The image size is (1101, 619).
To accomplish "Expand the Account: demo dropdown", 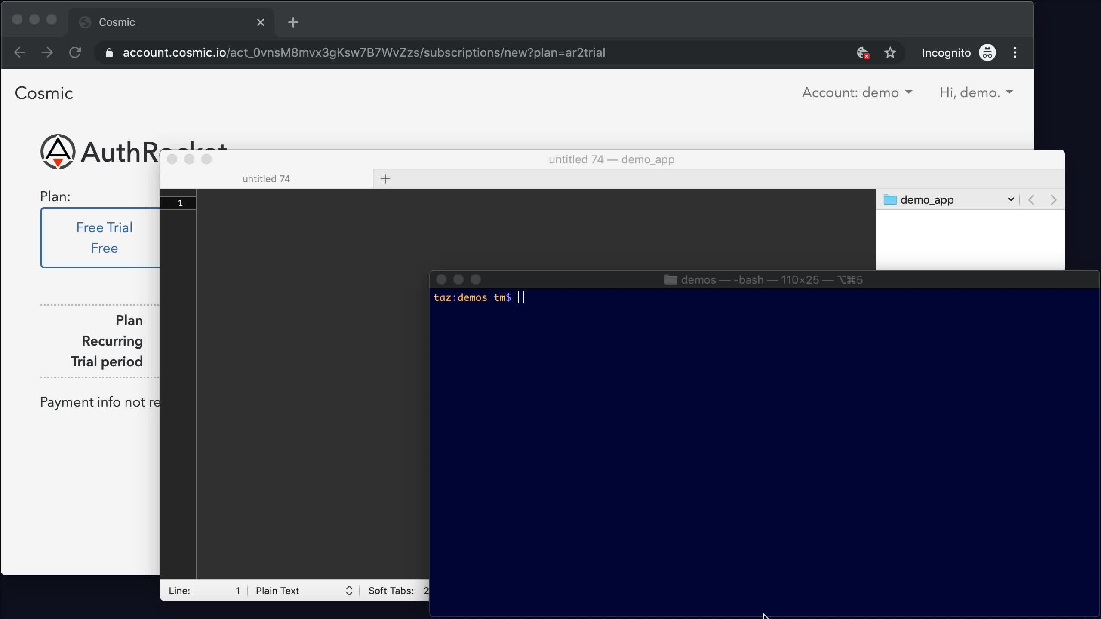I will point(857,92).
